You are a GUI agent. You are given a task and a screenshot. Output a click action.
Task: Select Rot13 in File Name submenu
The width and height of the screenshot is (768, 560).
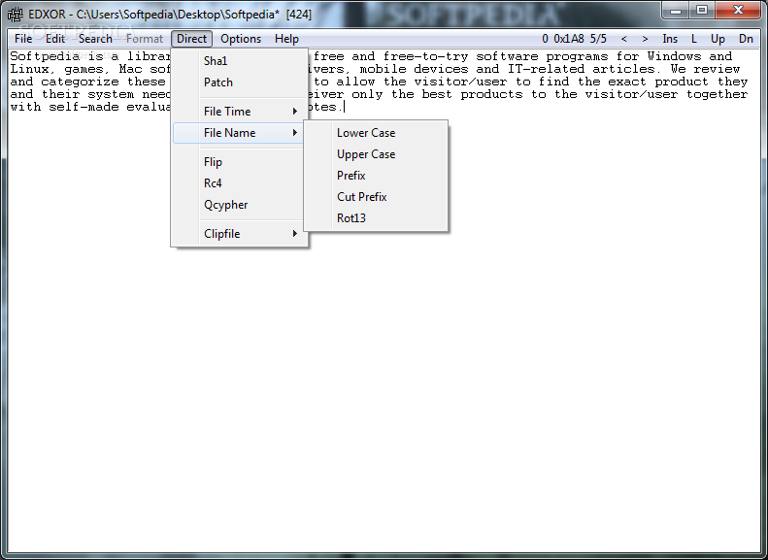(x=376, y=217)
